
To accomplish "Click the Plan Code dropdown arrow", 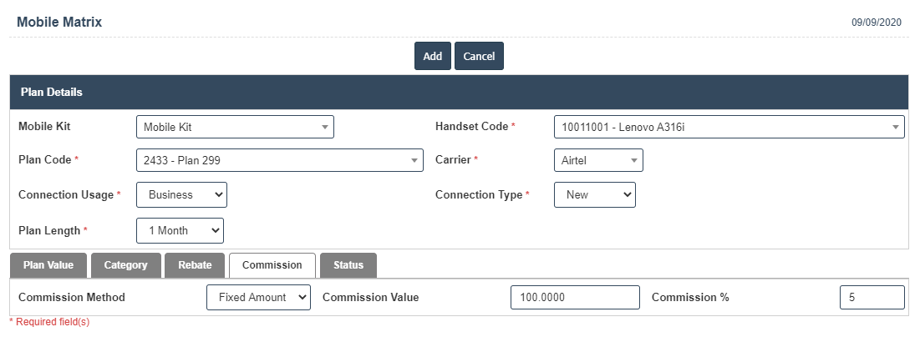I will [414, 160].
